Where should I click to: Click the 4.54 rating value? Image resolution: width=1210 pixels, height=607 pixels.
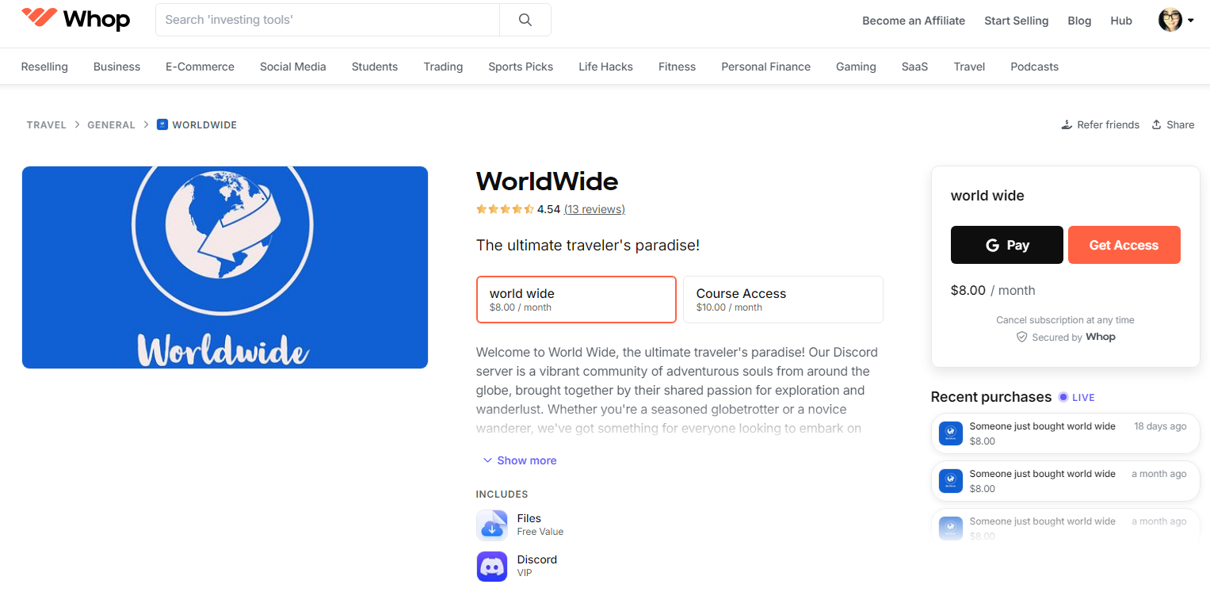548,209
